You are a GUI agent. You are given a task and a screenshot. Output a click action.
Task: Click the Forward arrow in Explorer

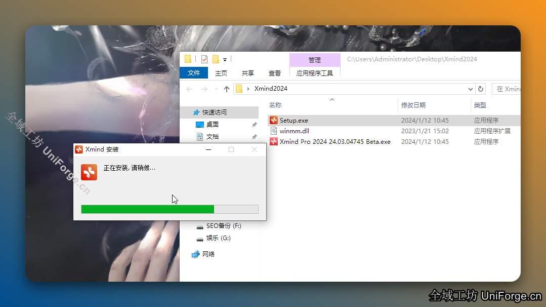[204, 89]
